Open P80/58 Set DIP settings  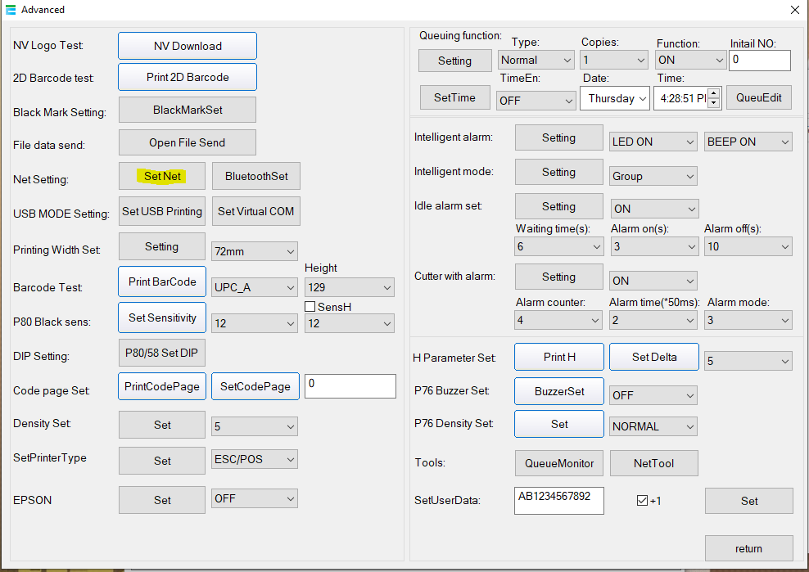coord(161,353)
